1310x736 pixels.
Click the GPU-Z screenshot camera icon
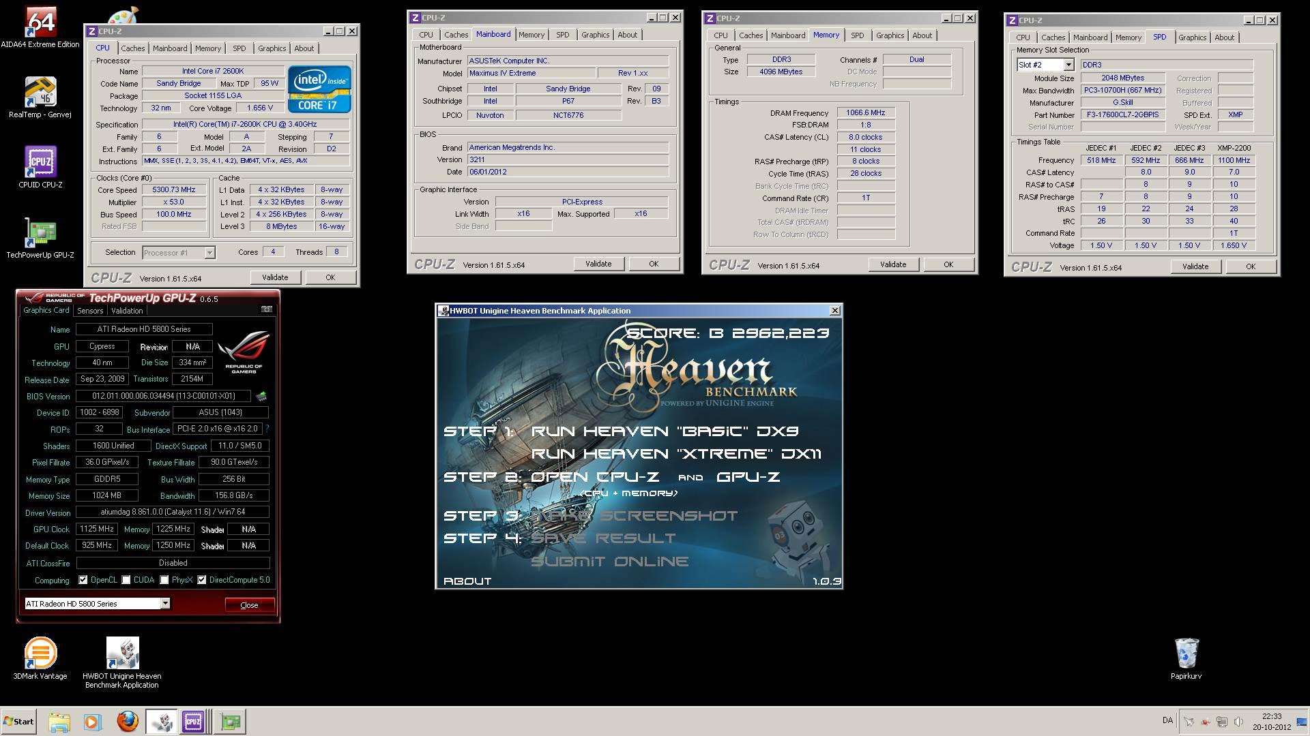[267, 309]
